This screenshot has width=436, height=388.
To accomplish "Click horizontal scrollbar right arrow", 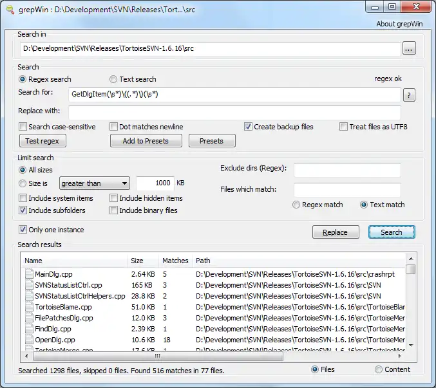I will click(x=400, y=356).
